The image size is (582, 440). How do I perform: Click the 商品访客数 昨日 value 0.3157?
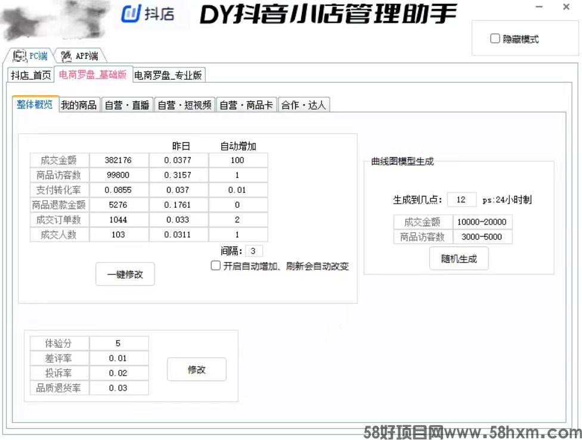[x=178, y=175]
